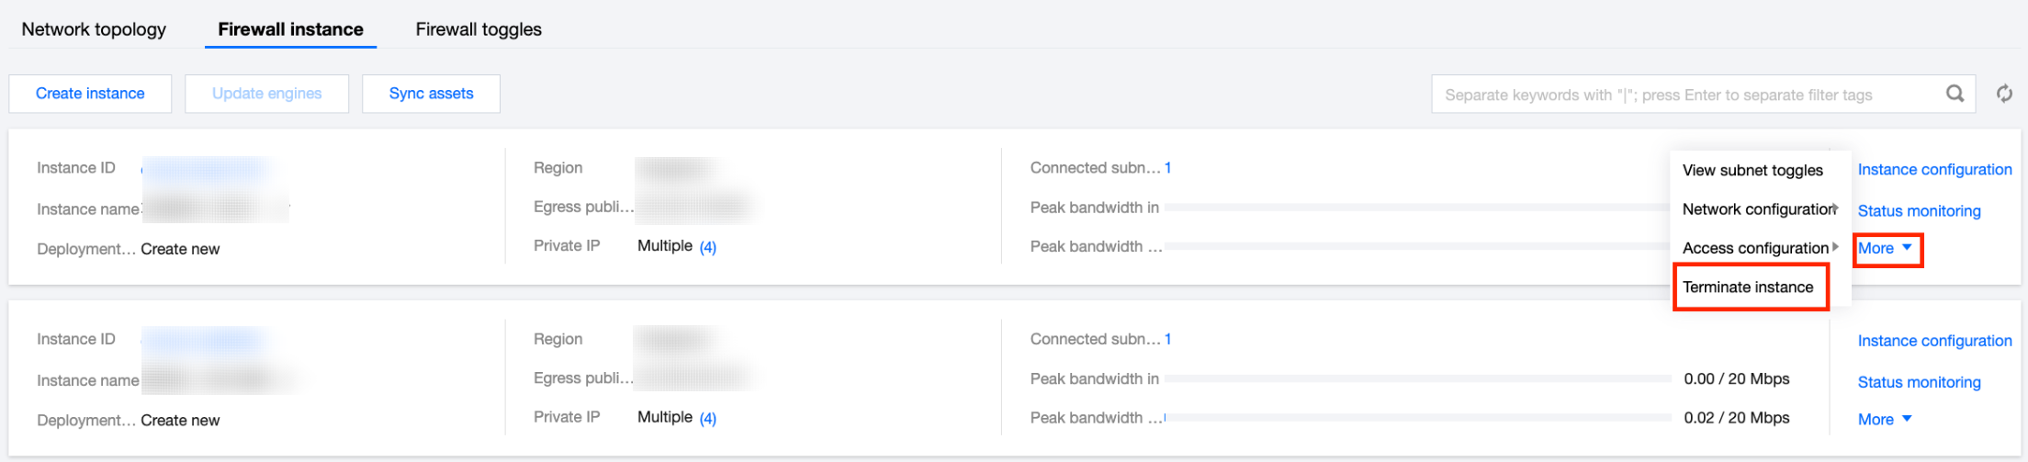This screenshot has height=462, width=2028.
Task: Click the refresh icon beside the search box
Action: click(x=2004, y=94)
